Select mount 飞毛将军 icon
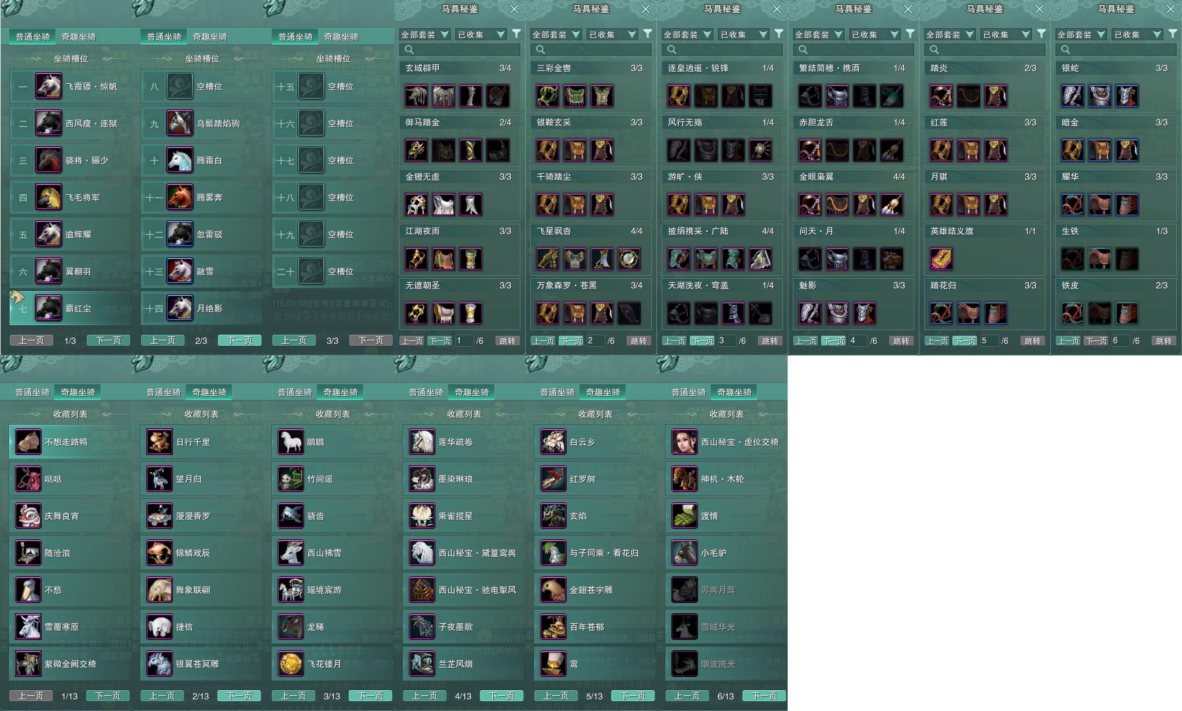1182x711 pixels. pyautogui.click(x=49, y=197)
